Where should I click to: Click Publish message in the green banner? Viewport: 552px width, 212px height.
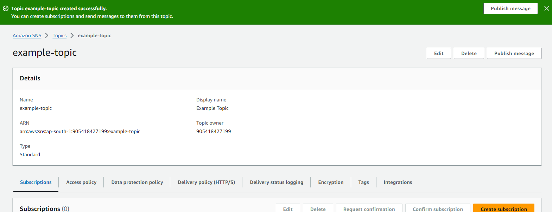tap(510, 8)
